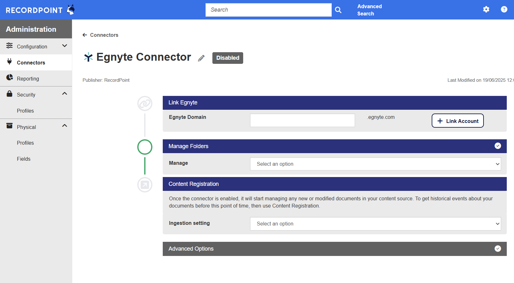514x283 pixels.
Task: Click the Security lock icon
Action: click(x=9, y=94)
